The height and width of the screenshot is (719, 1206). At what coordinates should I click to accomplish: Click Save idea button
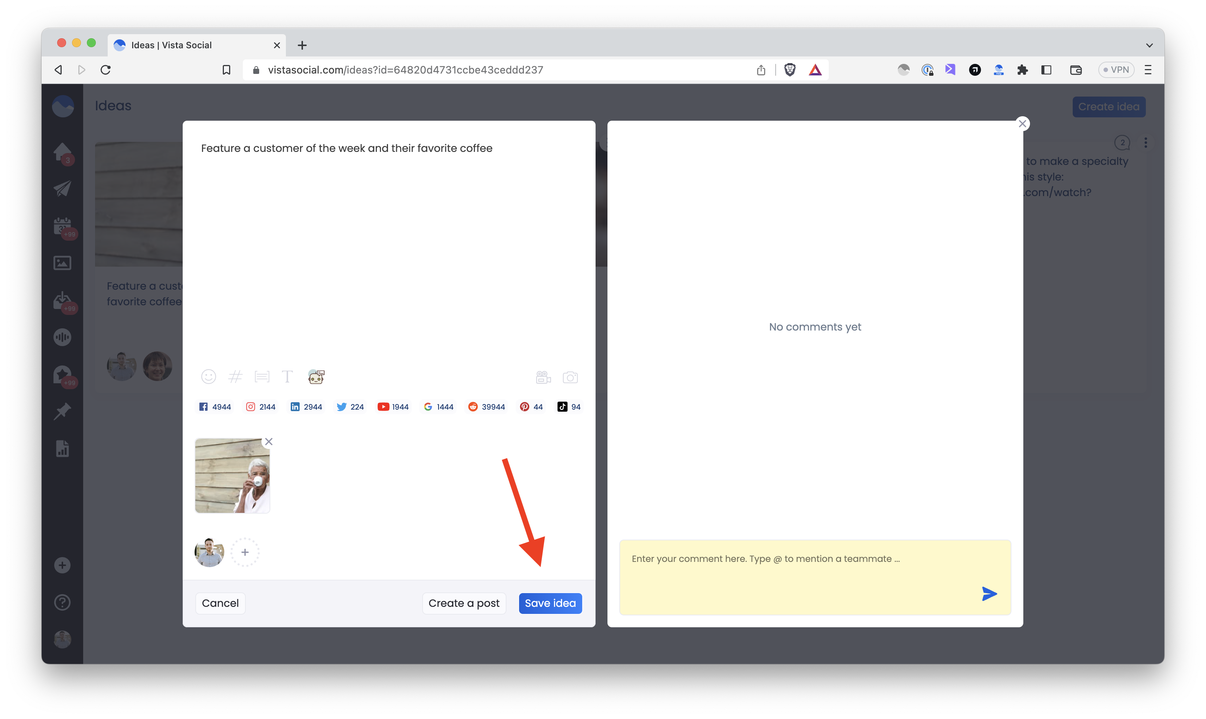tap(550, 603)
